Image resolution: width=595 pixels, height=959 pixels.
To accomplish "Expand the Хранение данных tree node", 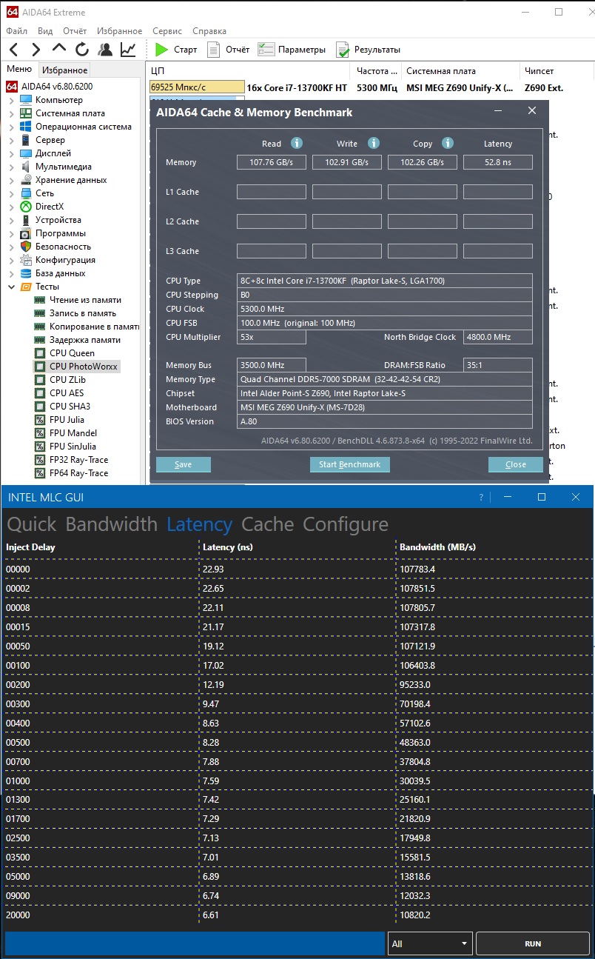I will pos(11,180).
